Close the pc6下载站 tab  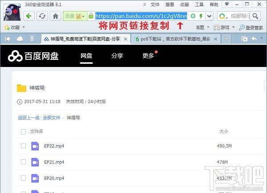click(215, 39)
